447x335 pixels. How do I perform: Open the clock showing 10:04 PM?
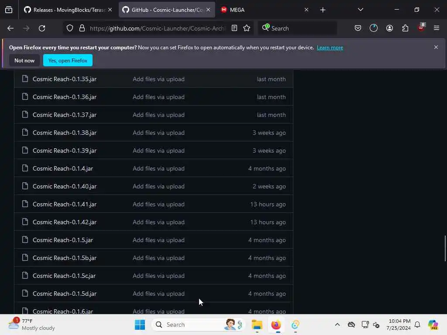399,325
